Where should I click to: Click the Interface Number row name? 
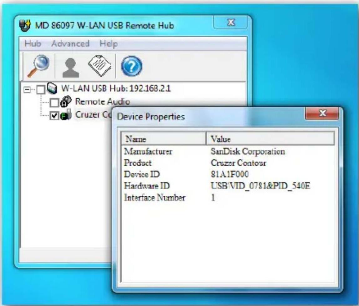click(154, 198)
